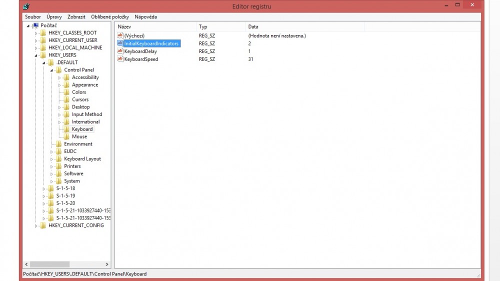
Task: Expand the HKEY_CURRENT_CONFIG key
Action: pos(36,225)
